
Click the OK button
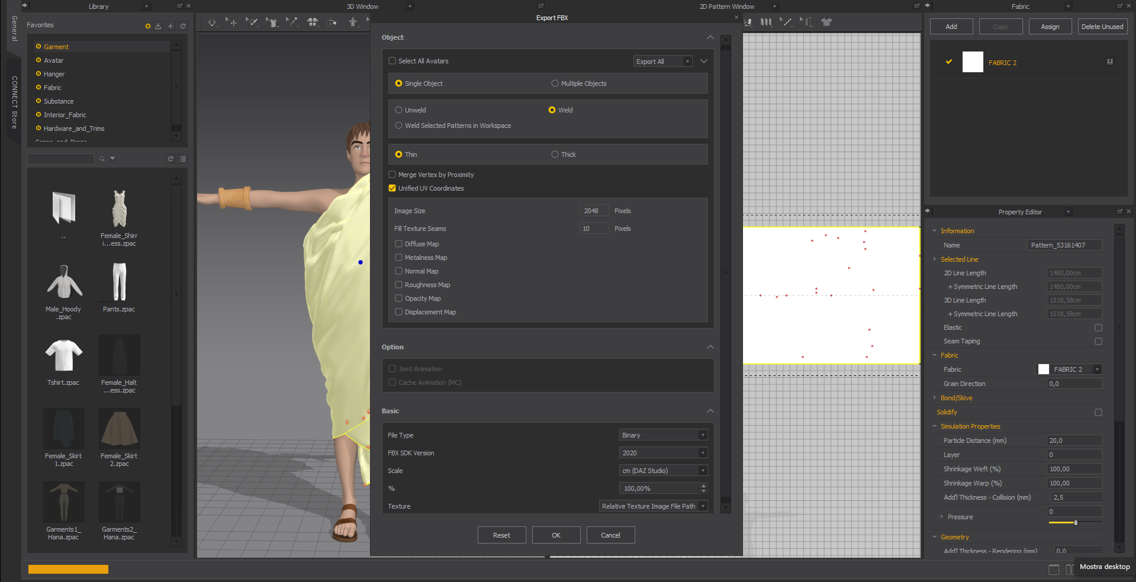tap(556, 535)
